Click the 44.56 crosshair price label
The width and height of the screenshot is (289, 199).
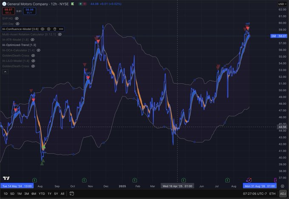282,127
